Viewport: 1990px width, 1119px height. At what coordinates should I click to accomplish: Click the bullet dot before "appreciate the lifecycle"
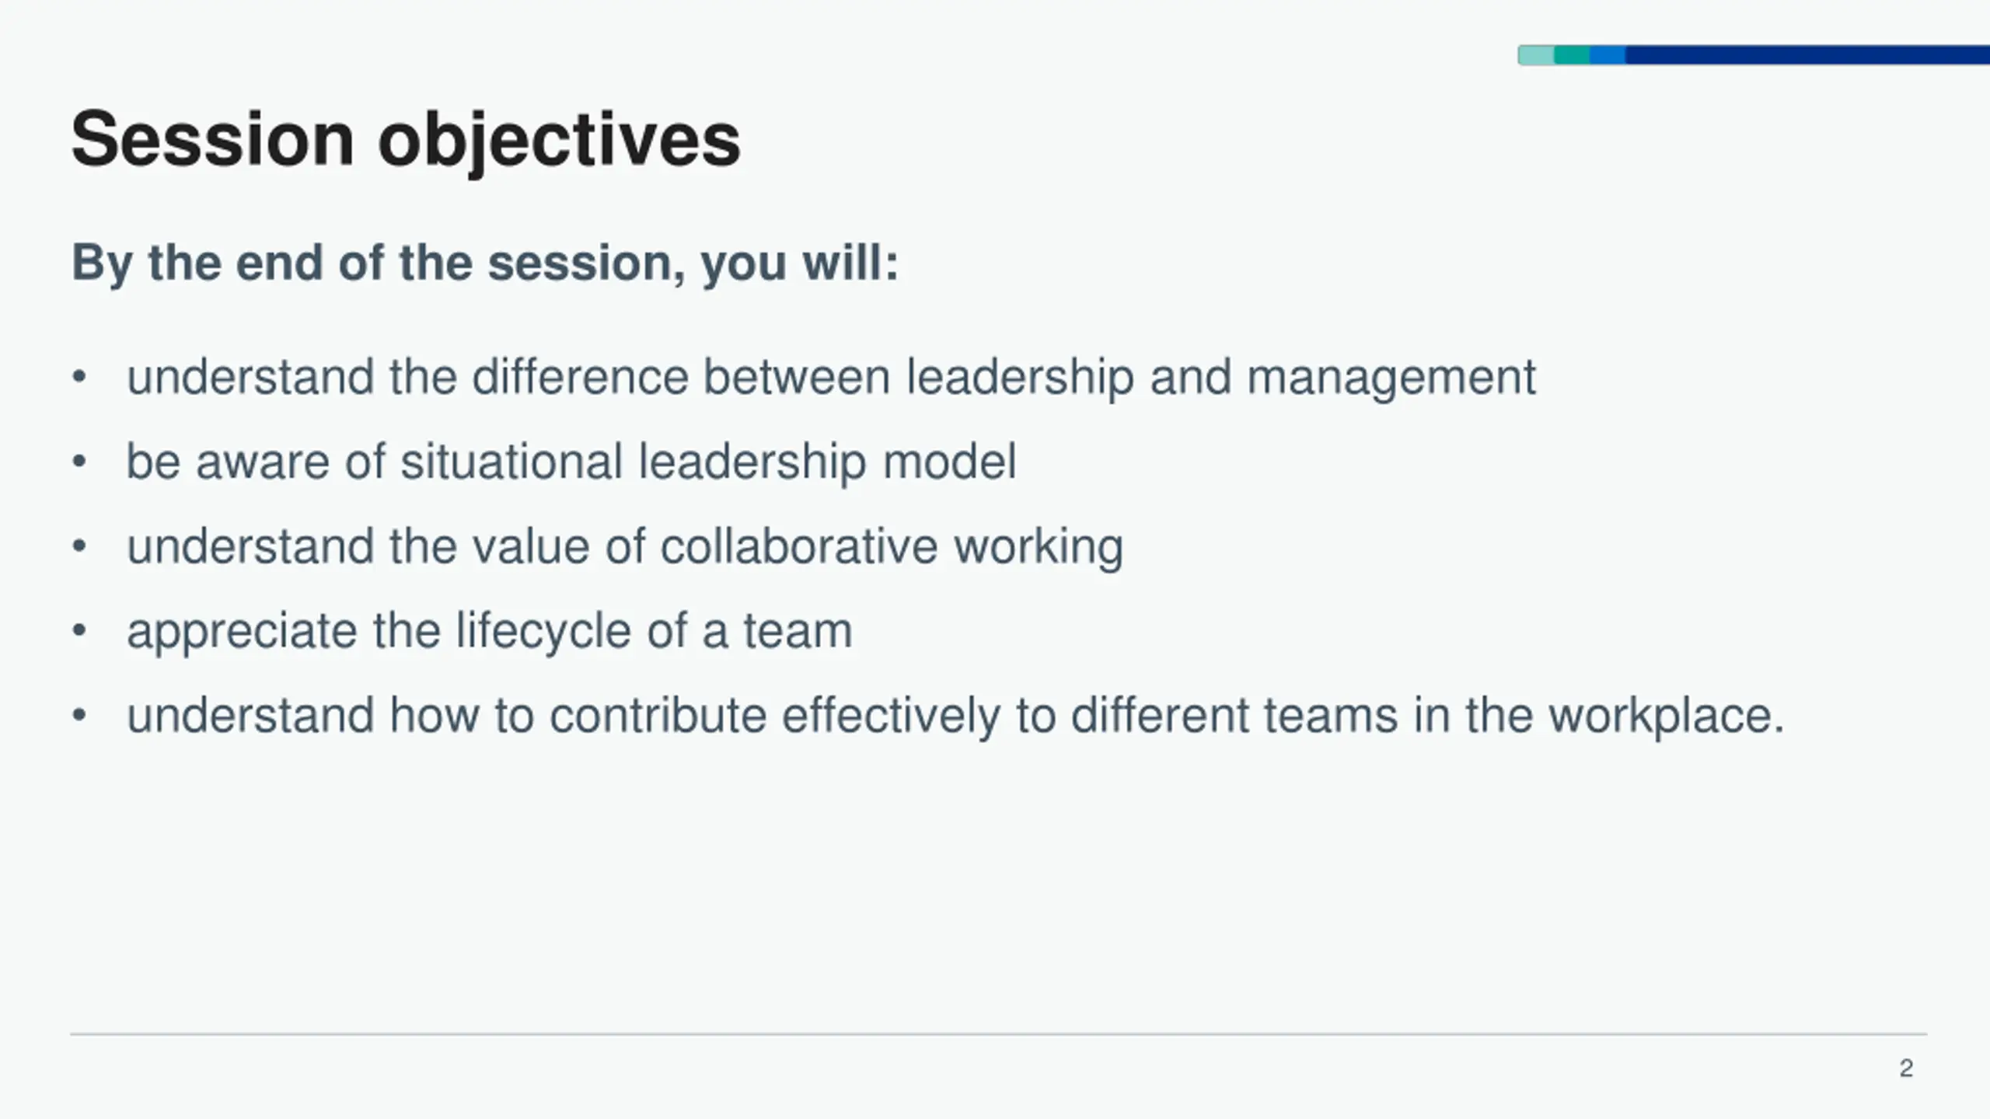pyautogui.click(x=79, y=631)
